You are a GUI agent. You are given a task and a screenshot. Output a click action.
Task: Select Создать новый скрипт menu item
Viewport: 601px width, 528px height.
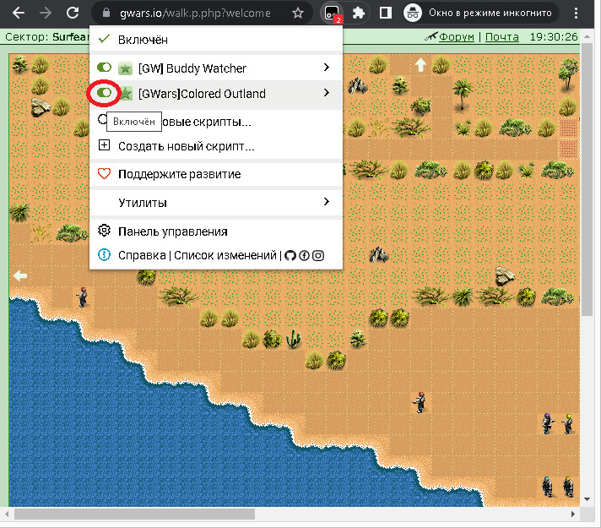click(216, 146)
